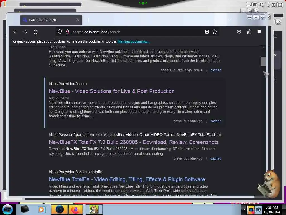Open cached link for the newbluefx.com result
286x215 pixels.
(216, 121)
